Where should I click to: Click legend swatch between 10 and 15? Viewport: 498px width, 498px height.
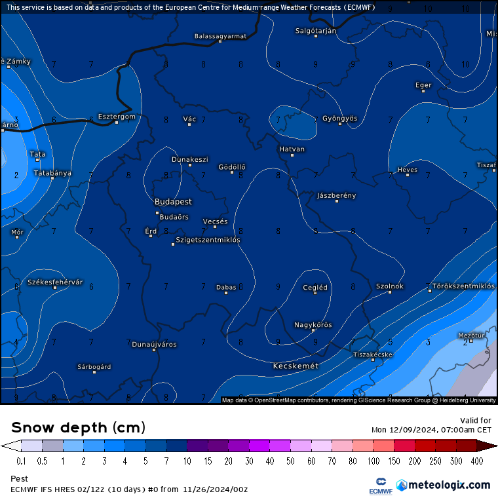pos(197,446)
